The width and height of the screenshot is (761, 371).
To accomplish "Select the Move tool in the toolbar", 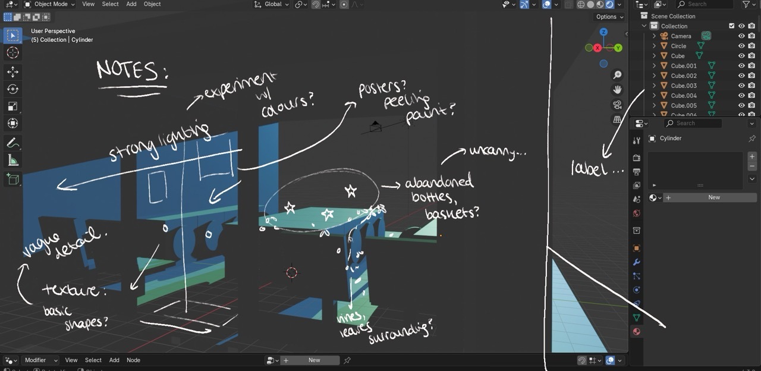I will (12, 71).
